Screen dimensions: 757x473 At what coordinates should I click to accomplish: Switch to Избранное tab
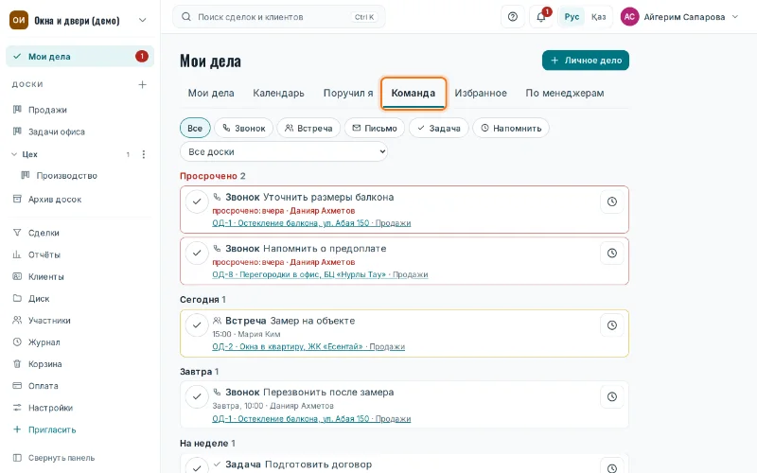pos(481,93)
